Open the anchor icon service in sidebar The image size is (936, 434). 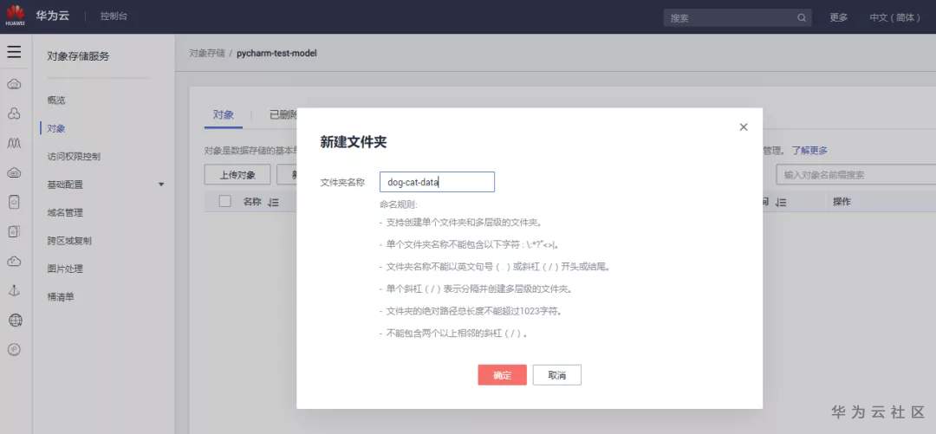coord(15,291)
